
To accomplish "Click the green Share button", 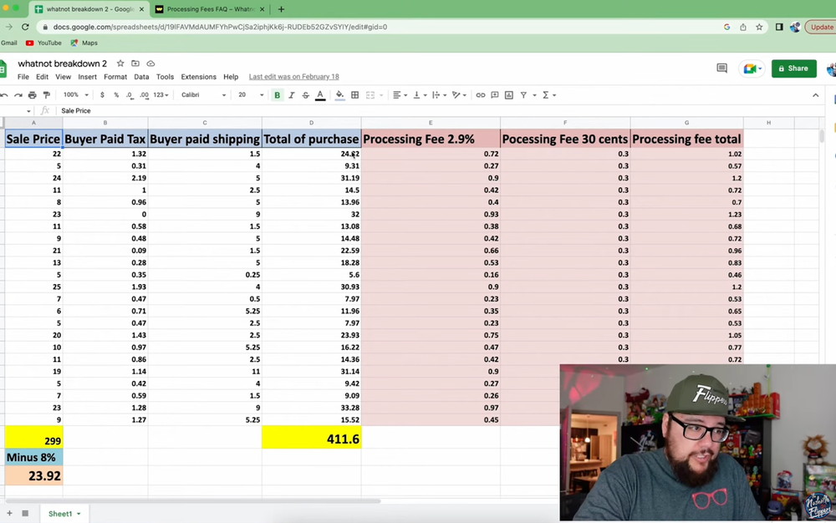I will click(793, 69).
